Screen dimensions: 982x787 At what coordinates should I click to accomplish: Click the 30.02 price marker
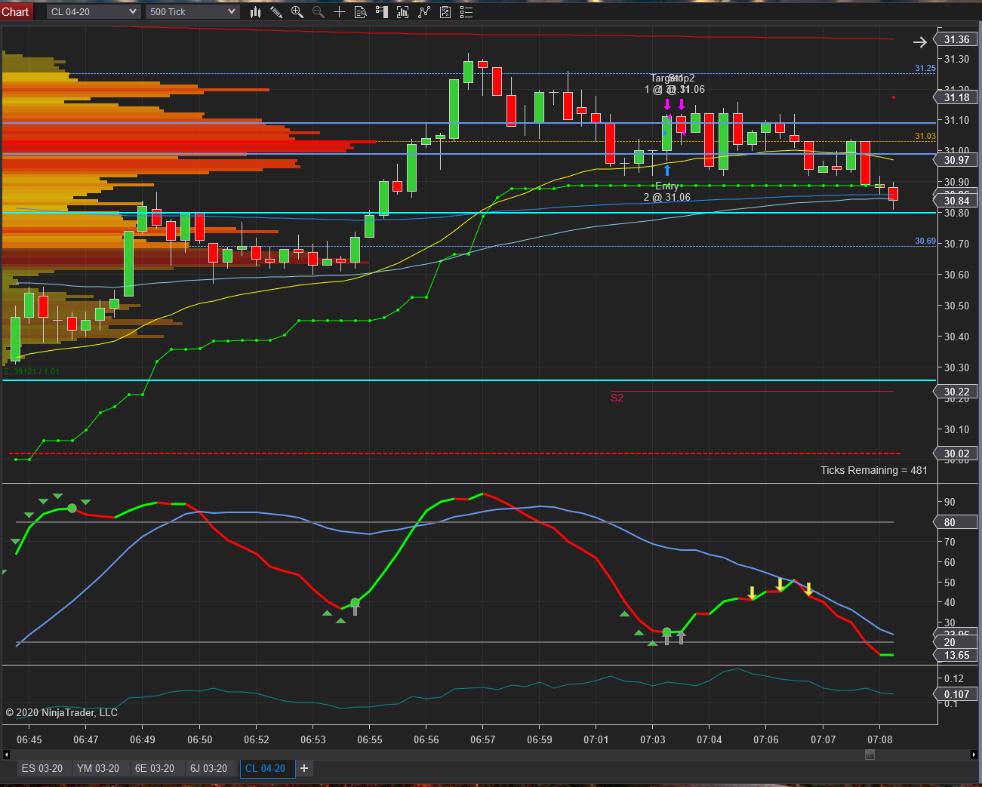pyautogui.click(x=957, y=453)
